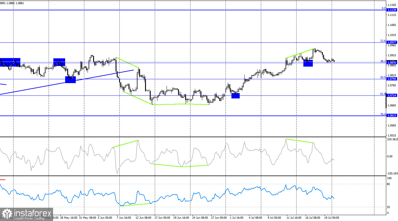Click the 1.0815 price axis value
Viewport: 398px width, 221px height.
pyautogui.click(x=392, y=75)
